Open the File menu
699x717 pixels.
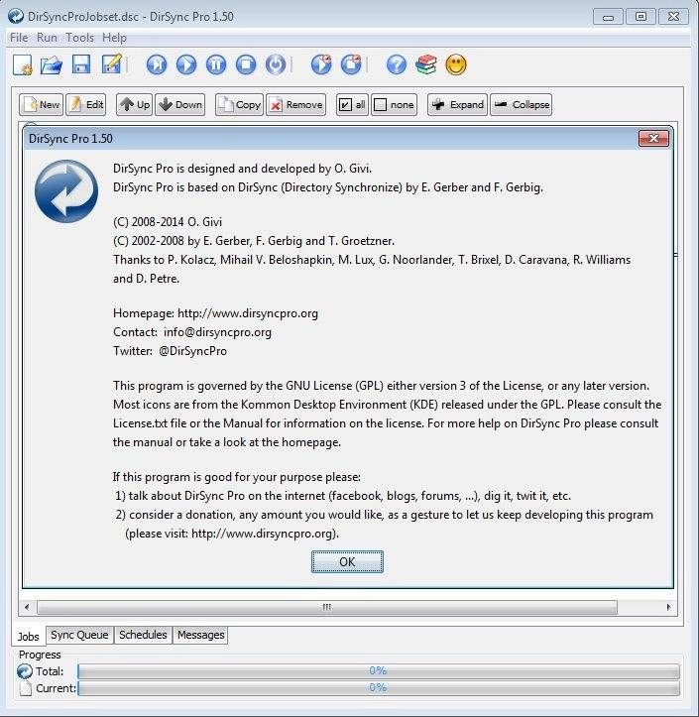point(19,38)
